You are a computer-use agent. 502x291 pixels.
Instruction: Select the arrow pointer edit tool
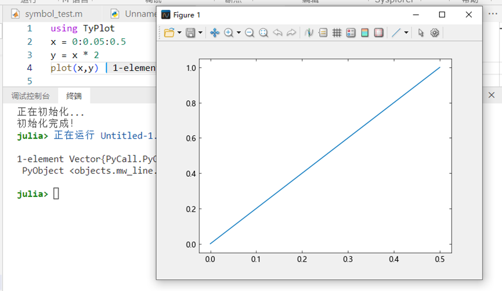point(421,32)
